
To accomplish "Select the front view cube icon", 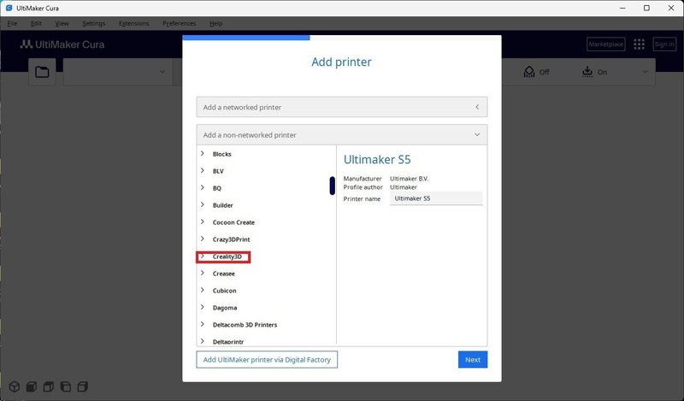I will pos(32,386).
